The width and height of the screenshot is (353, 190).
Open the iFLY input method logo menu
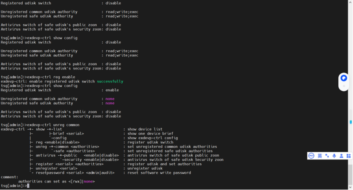311,156
